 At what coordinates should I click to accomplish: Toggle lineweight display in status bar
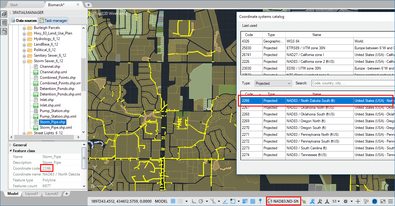245,201
